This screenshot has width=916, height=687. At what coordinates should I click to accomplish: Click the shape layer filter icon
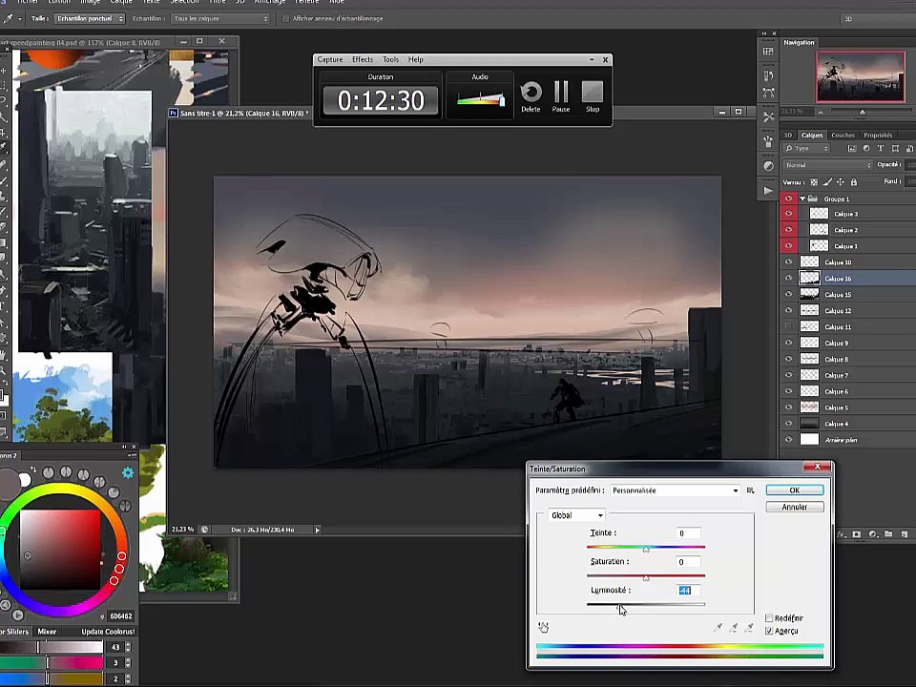pos(895,149)
